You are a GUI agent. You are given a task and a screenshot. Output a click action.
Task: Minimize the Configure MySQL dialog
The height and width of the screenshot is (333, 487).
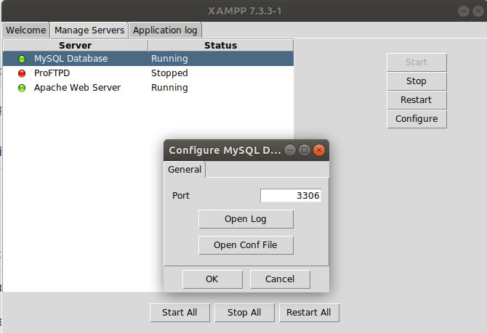(290, 150)
